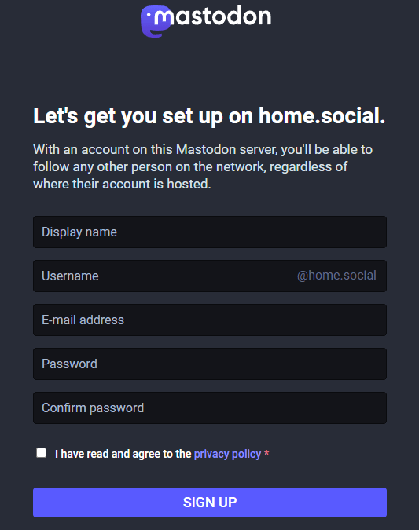This screenshot has height=530, width=419.
Task: Click the "I have read and agree" label
Action: (123, 454)
